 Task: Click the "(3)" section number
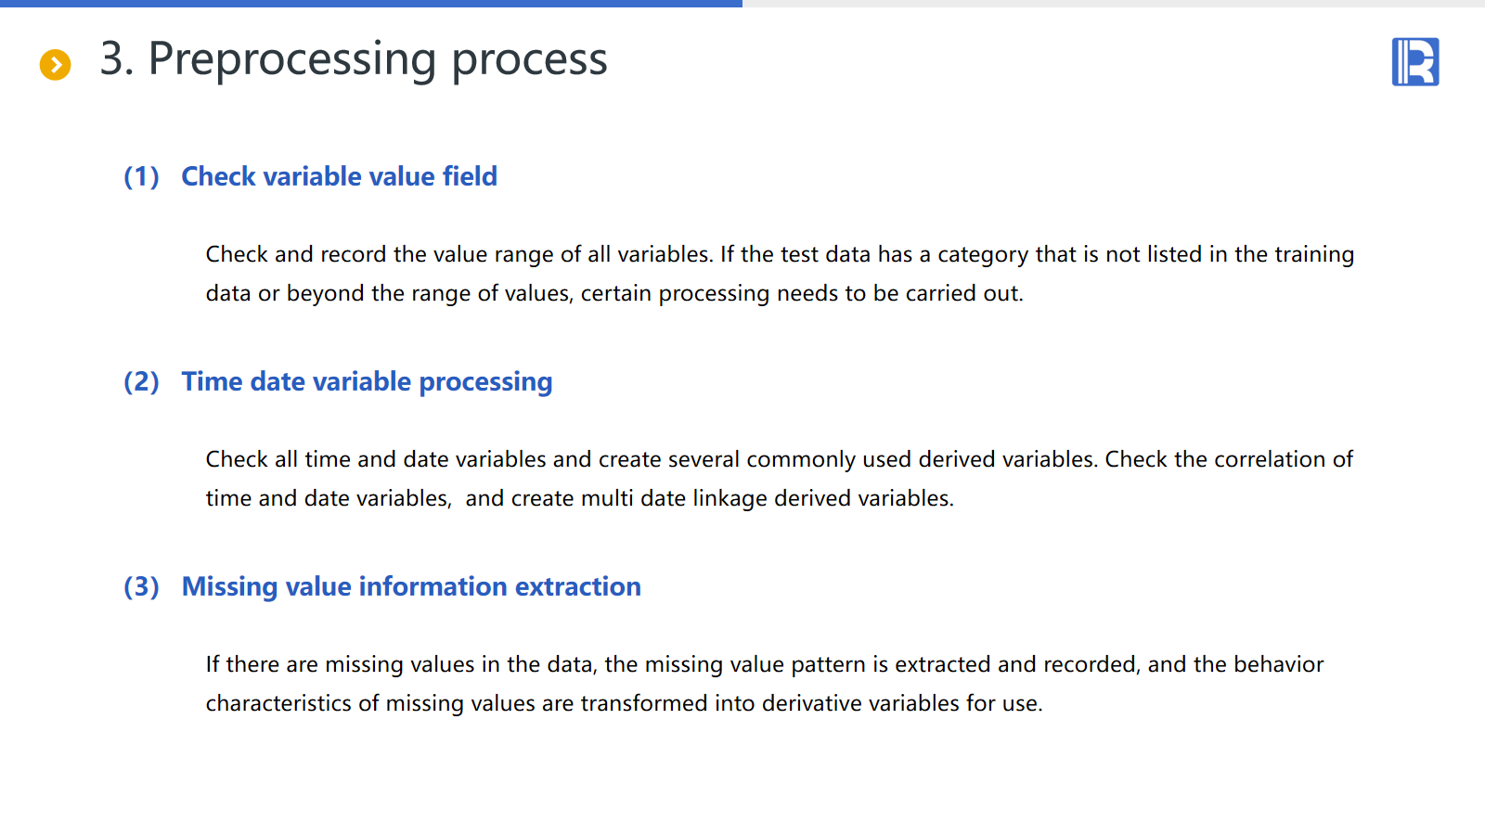click(x=141, y=586)
